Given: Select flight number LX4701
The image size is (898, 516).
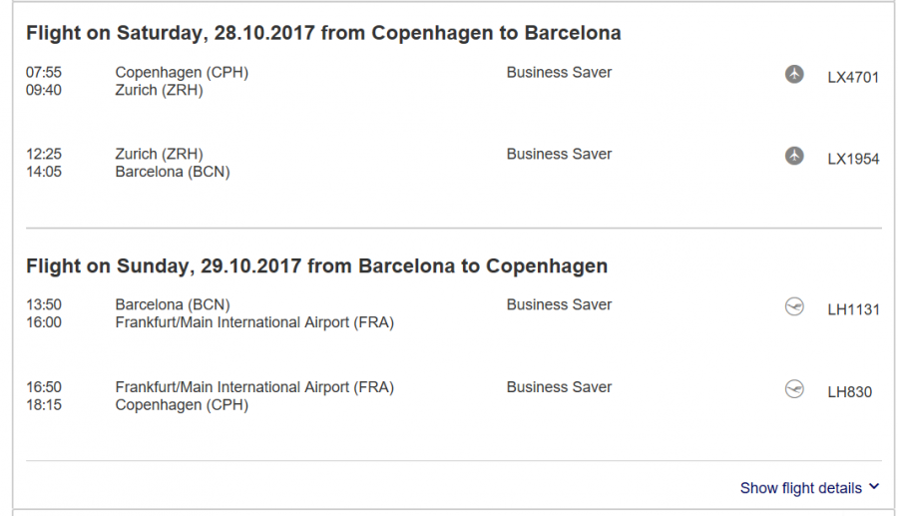Looking at the screenshot, I should (853, 77).
